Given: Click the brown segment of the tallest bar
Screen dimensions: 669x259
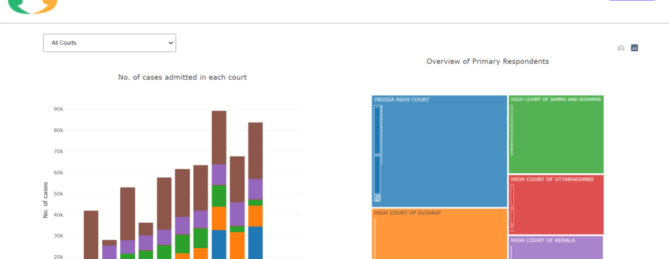Looking at the screenshot, I should [219, 138].
